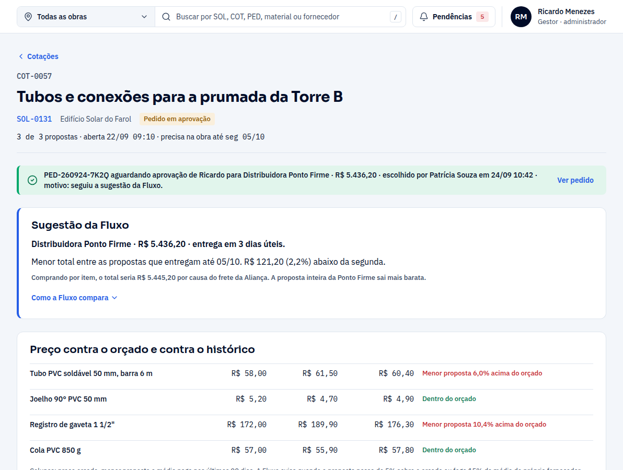Click the R$ 4,70 price cell

coord(322,399)
